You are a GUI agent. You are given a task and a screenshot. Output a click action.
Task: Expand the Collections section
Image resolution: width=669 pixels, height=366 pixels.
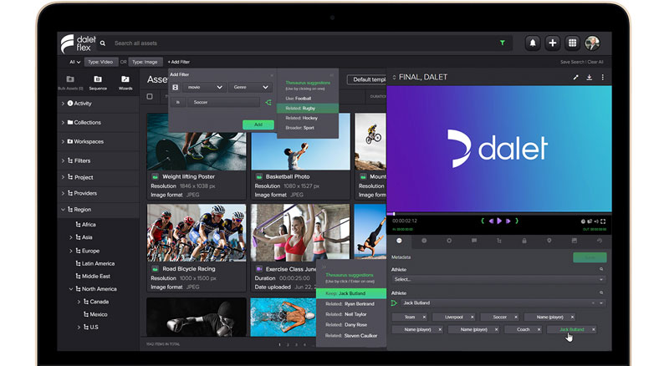click(64, 123)
